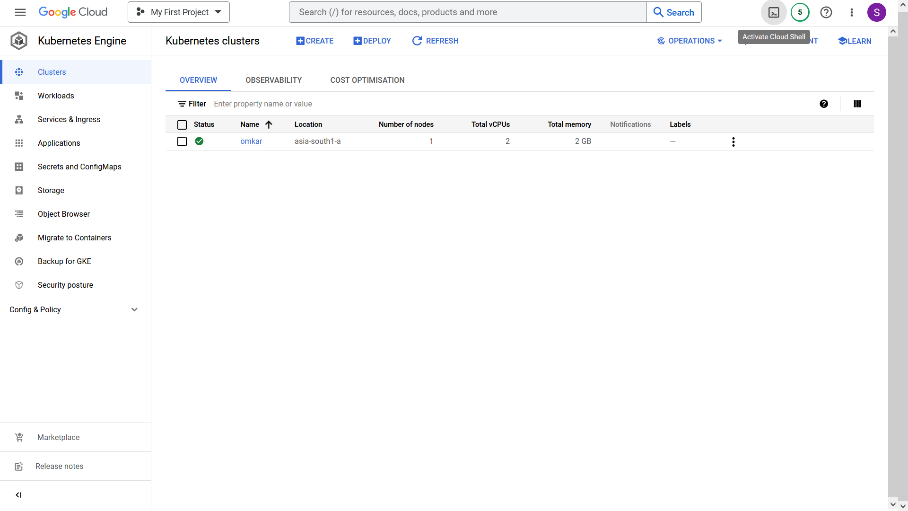
Task: Open the My First Project dropdown
Action: click(179, 12)
